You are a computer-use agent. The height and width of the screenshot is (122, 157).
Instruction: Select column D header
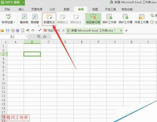[65, 42]
